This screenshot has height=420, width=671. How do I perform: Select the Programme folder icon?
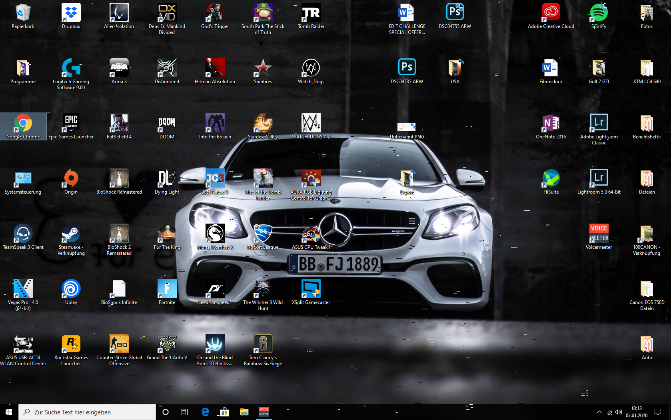pos(23,68)
